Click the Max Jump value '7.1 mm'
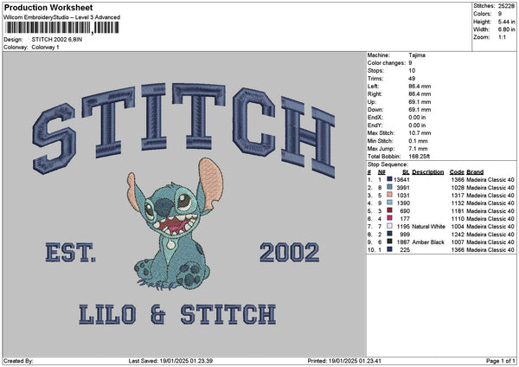This screenshot has width=519, height=367. pos(418,149)
